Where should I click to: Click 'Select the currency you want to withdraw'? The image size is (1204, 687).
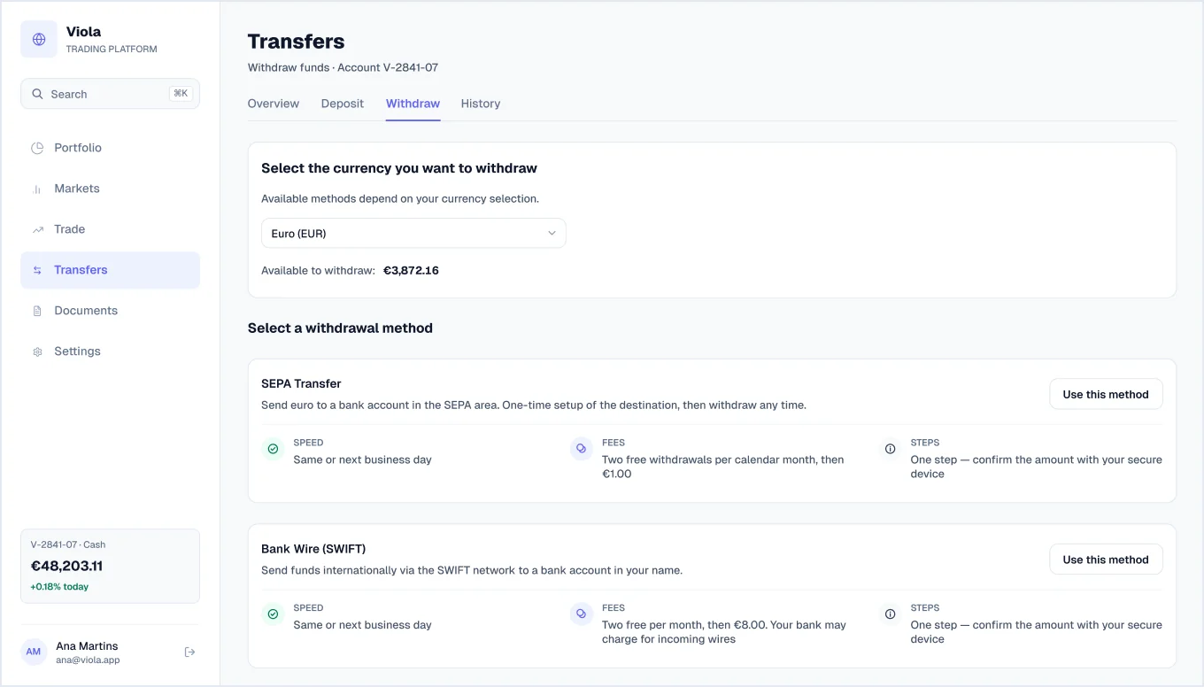click(399, 168)
